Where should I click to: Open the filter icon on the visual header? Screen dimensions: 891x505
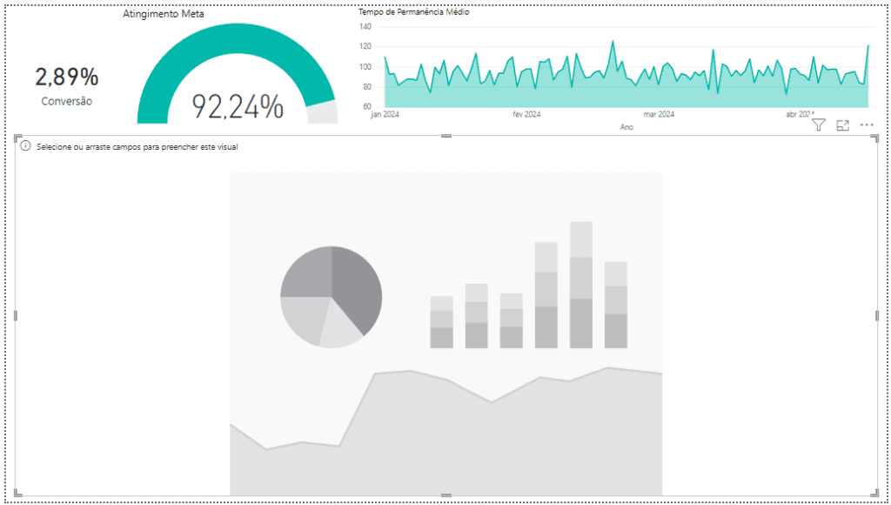pyautogui.click(x=818, y=125)
